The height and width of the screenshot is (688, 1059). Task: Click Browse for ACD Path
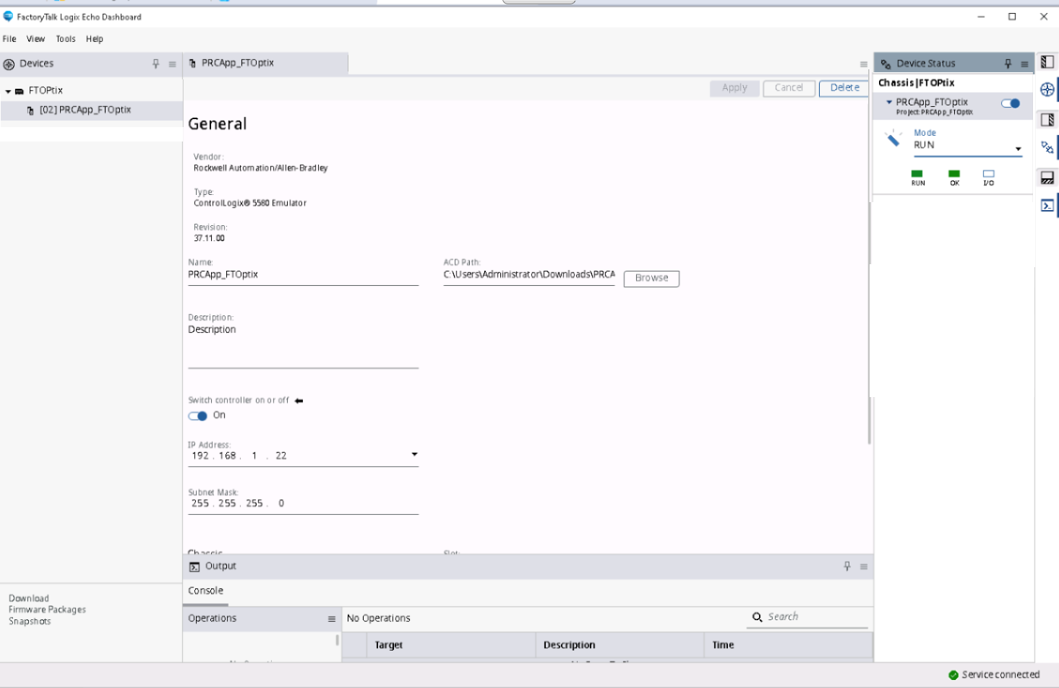click(x=651, y=279)
